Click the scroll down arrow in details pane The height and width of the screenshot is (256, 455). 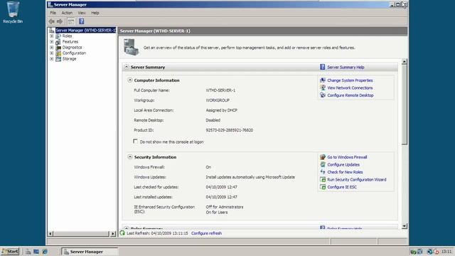pyautogui.click(x=405, y=226)
